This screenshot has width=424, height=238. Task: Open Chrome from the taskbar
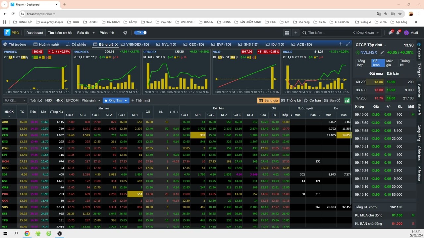27,233
